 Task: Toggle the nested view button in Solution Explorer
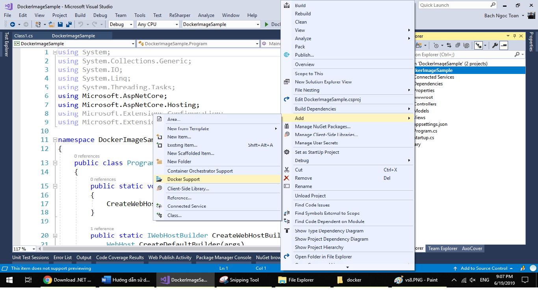coord(479,46)
